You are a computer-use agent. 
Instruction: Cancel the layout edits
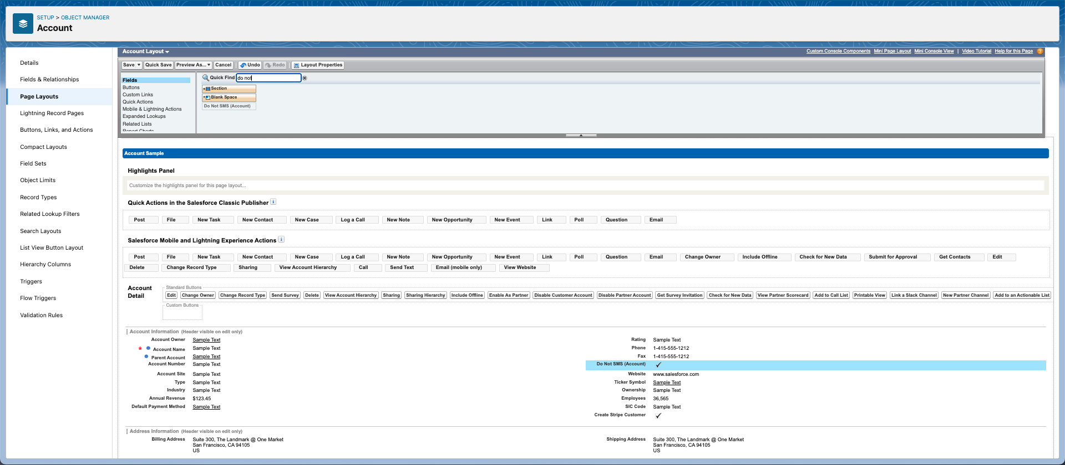[x=223, y=65]
